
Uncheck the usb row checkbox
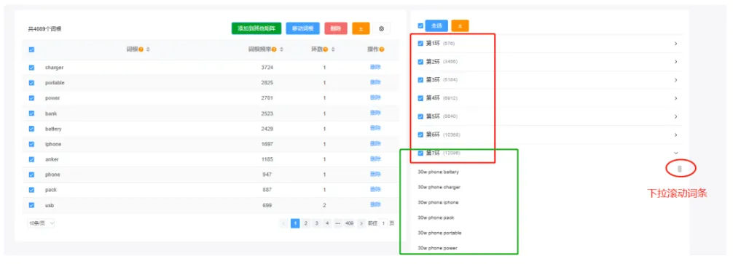[31, 205]
